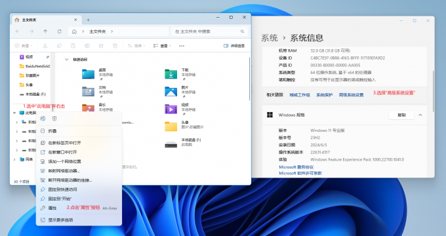Open the Microsoft 软件许可条款 link
Image resolution: width=446 pixels, height=236 pixels.
300,173
